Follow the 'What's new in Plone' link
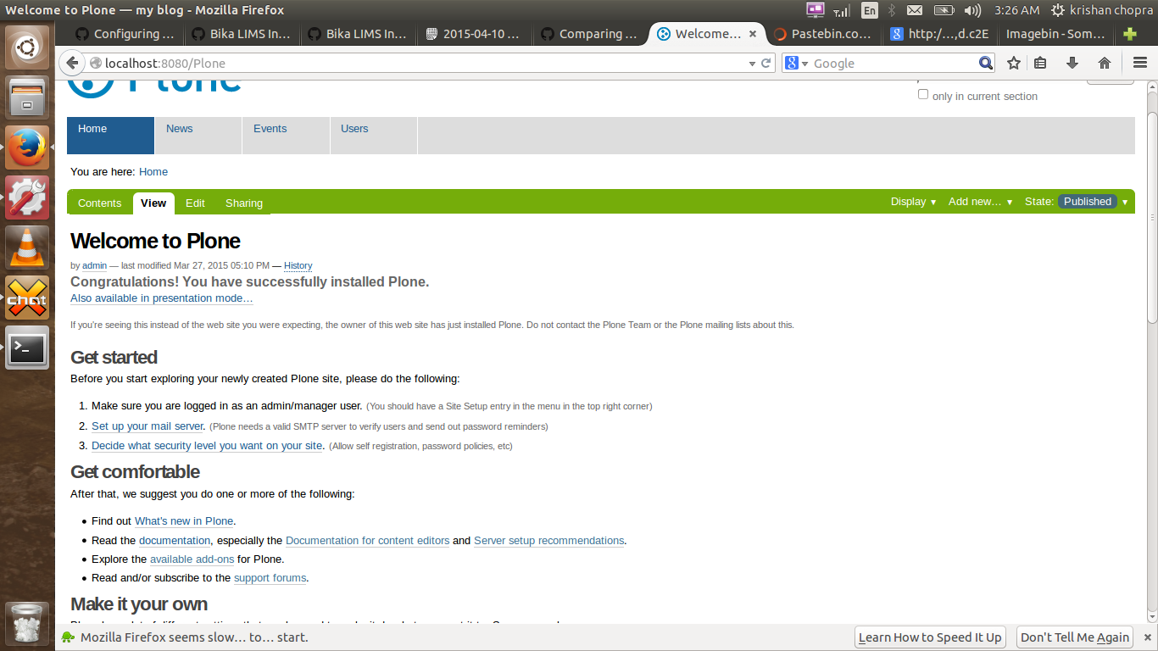The width and height of the screenshot is (1158, 651). point(184,521)
